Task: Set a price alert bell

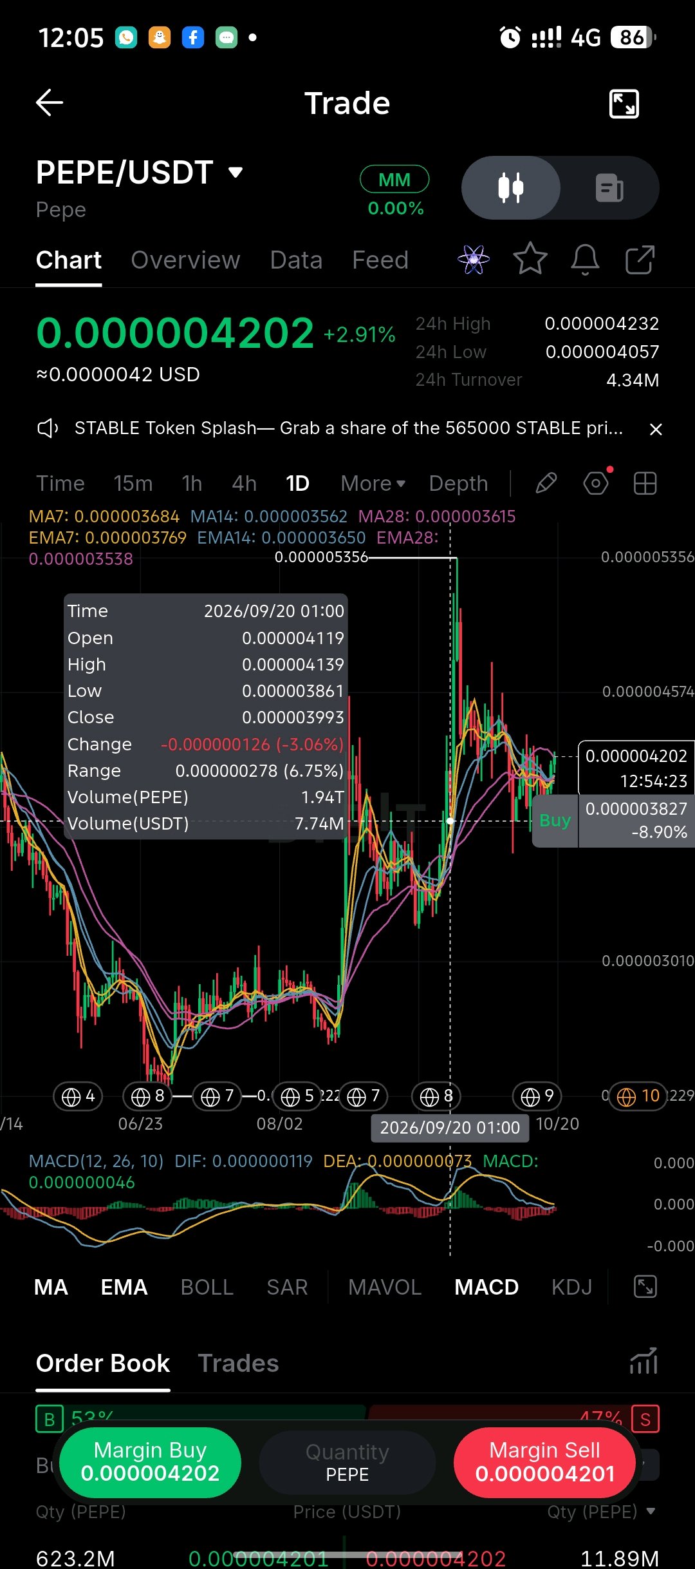Action: (585, 260)
